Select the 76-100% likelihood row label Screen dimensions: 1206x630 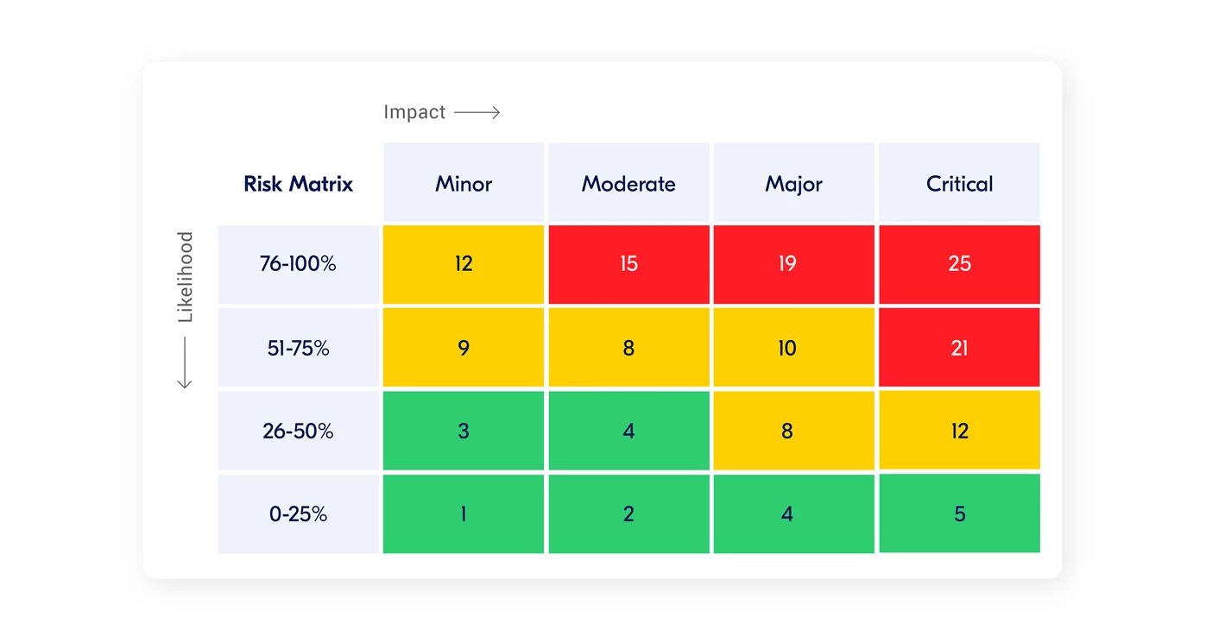[298, 264]
